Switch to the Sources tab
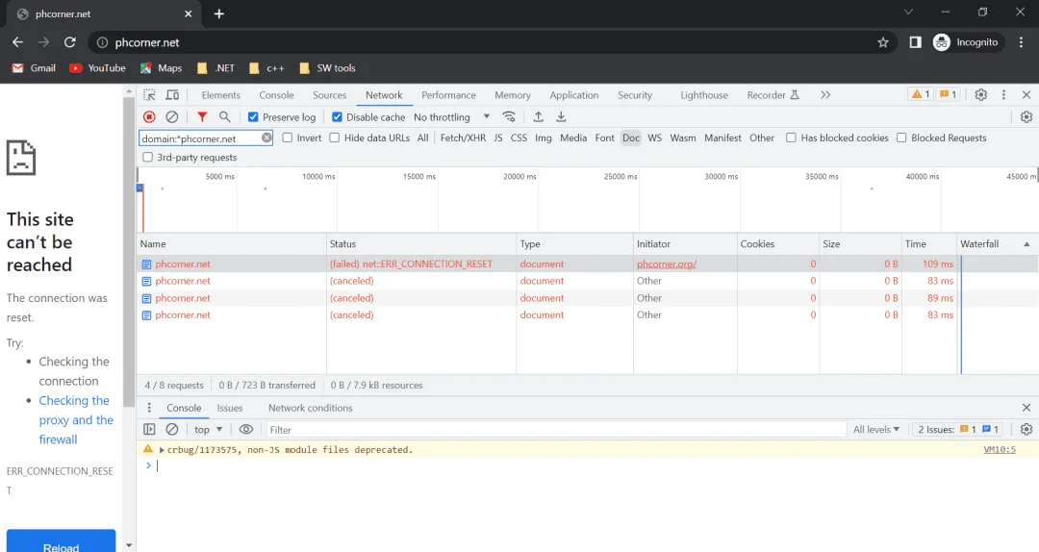Image resolution: width=1039 pixels, height=552 pixels. (329, 95)
